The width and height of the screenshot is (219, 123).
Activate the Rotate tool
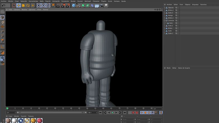[28, 5]
